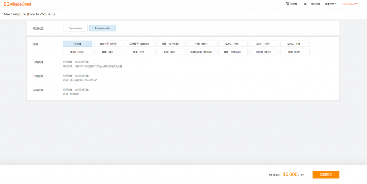Choose the 新加坡 region
This screenshot has width=367, height=184.
point(78,44)
